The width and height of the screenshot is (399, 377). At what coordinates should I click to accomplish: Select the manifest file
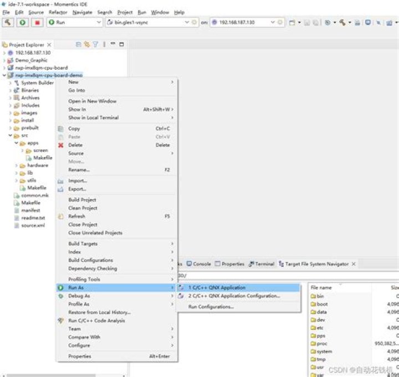click(x=30, y=210)
